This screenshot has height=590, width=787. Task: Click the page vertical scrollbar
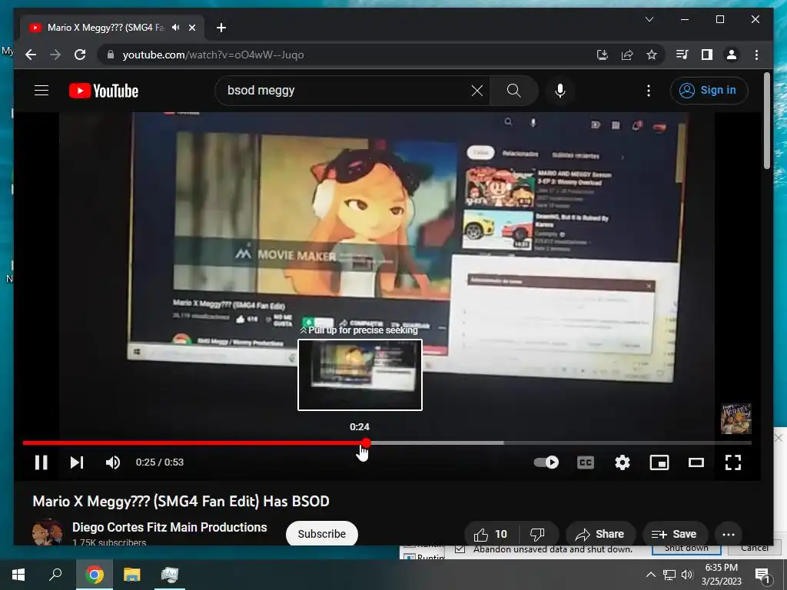coord(766,121)
